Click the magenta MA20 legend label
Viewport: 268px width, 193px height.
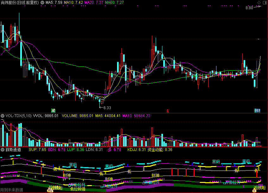tap(94, 3)
